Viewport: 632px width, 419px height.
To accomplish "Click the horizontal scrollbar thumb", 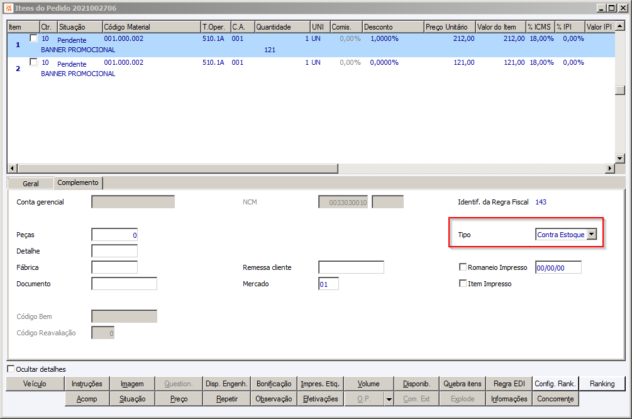I will pyautogui.click(x=178, y=168).
